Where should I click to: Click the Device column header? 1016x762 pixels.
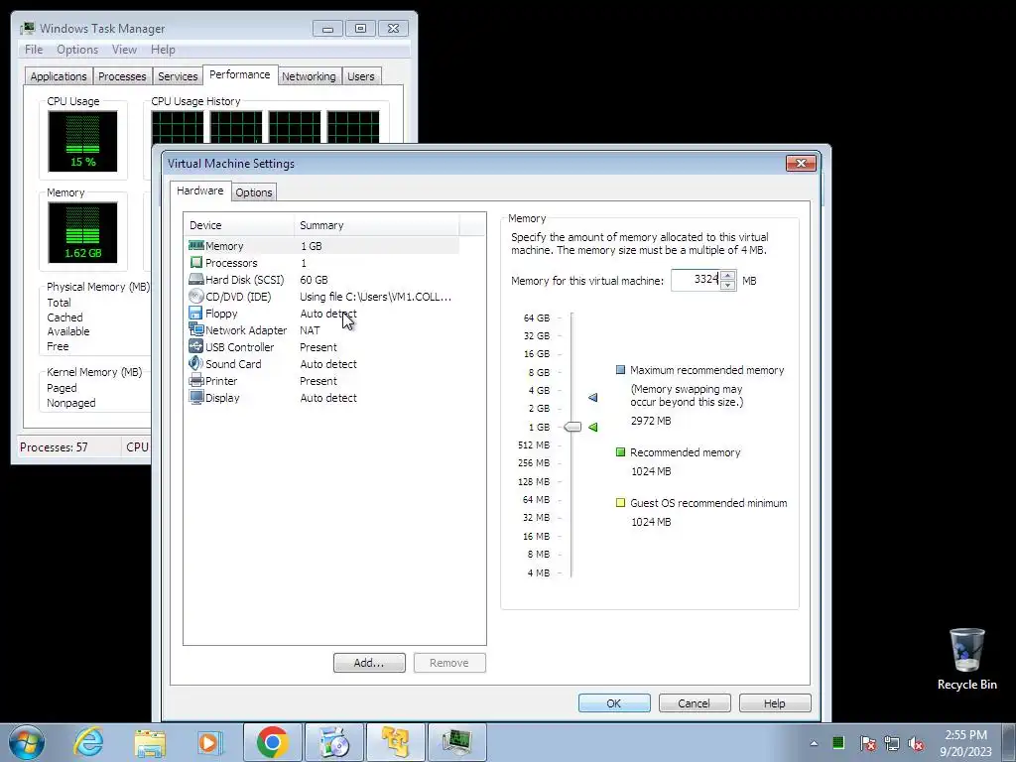pos(238,225)
